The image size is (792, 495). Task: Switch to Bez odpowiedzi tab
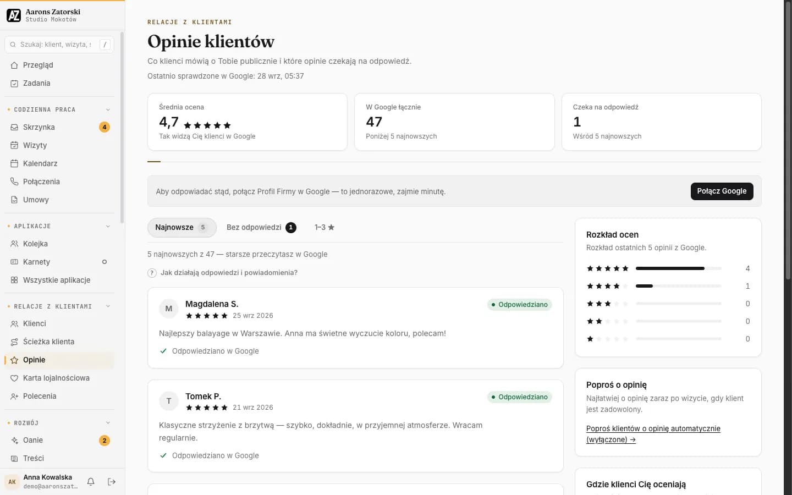pos(261,227)
